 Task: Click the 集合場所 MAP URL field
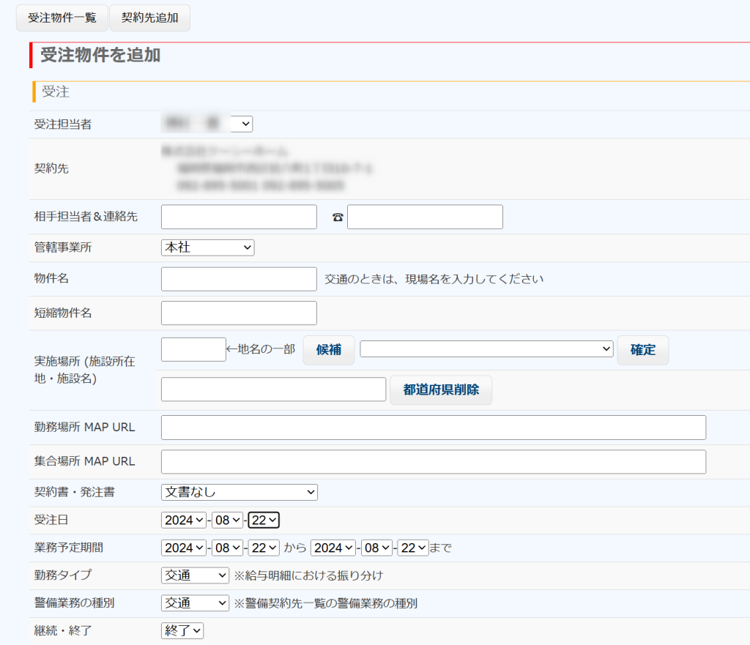[433, 462]
